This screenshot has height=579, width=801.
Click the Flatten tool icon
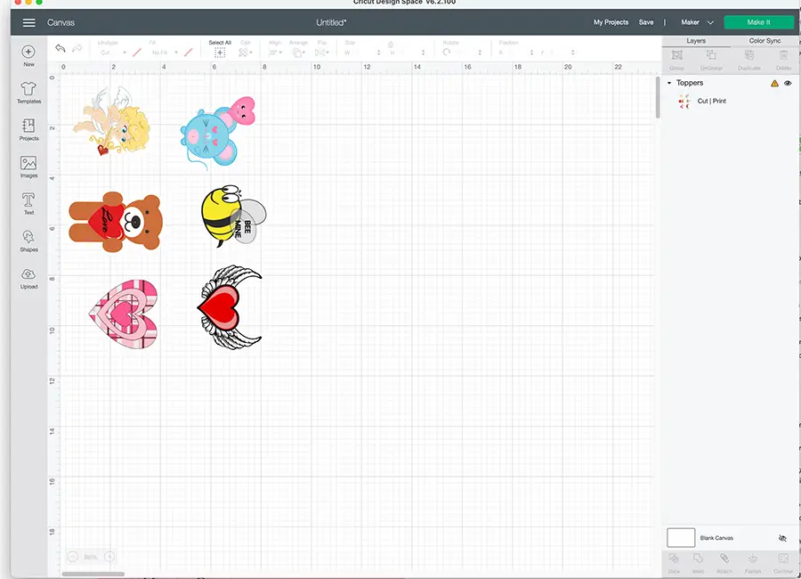[752, 558]
